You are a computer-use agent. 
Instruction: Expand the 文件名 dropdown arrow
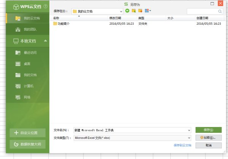(x=189, y=130)
